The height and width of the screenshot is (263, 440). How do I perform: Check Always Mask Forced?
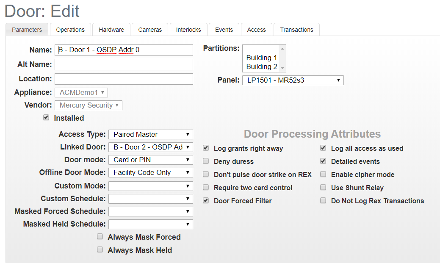click(100, 236)
